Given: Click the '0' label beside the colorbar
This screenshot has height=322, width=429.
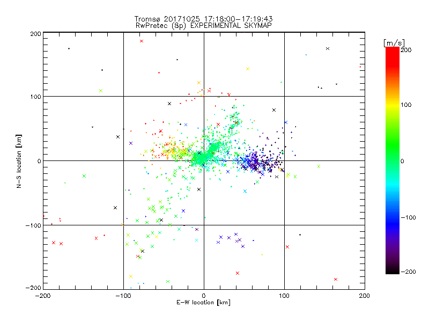Looking at the screenshot, I should click(402, 161).
